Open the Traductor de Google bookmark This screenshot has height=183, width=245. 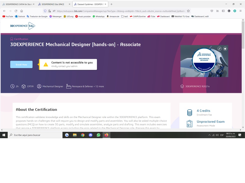click(37, 16)
